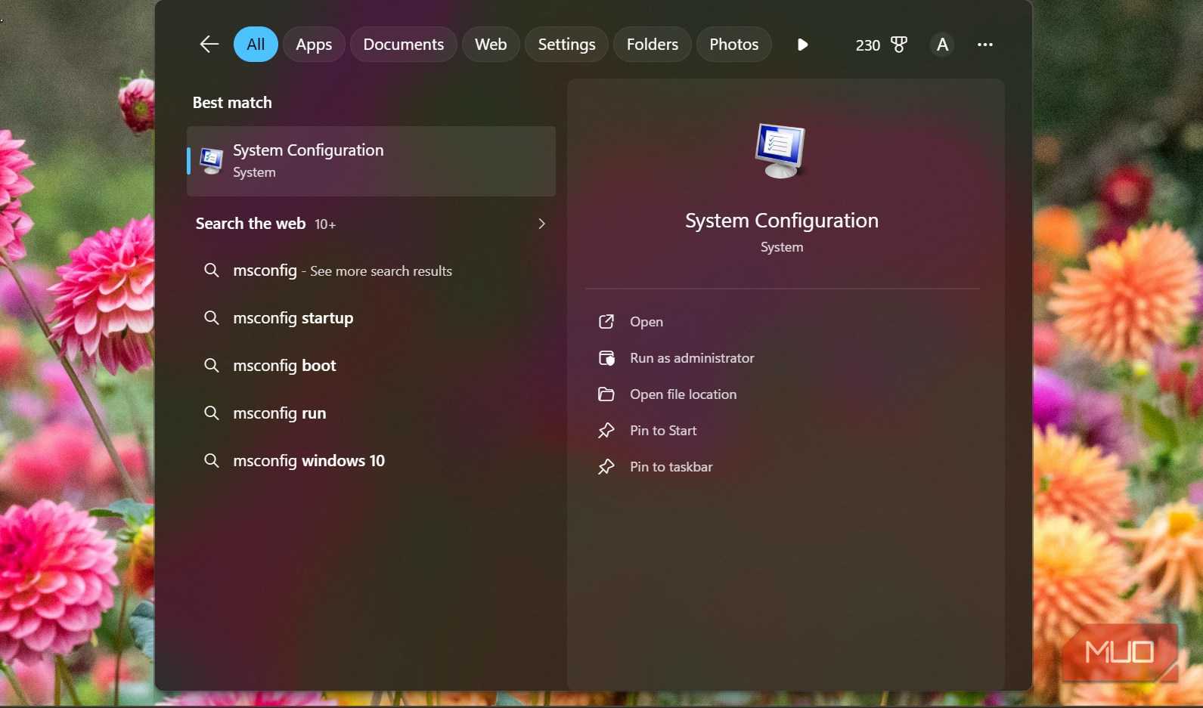Image resolution: width=1203 pixels, height=708 pixels.
Task: Click the Open file location folder icon
Action: coord(606,394)
